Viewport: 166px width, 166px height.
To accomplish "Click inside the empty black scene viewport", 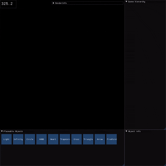I will (x=62, y=66).
